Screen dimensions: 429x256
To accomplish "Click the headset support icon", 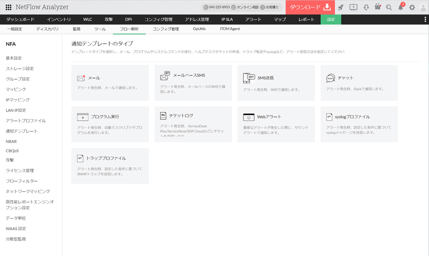I will (366, 7).
